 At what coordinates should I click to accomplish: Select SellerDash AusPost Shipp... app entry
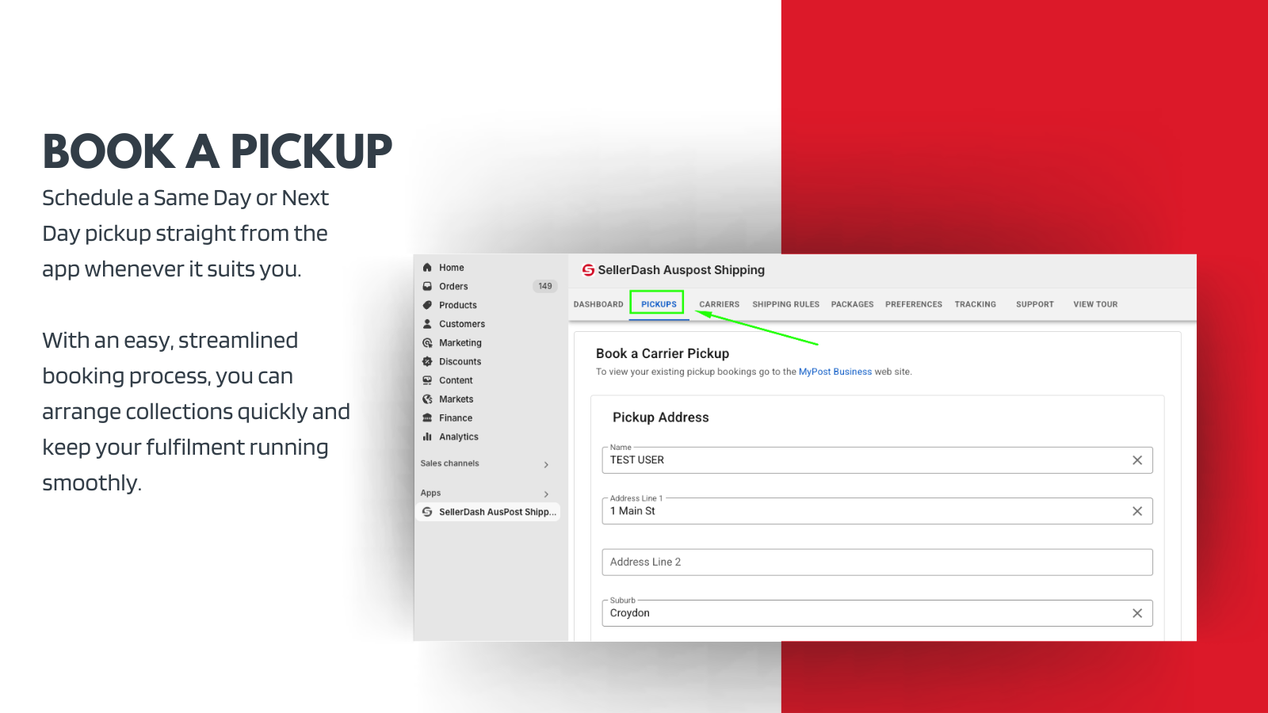(x=487, y=512)
